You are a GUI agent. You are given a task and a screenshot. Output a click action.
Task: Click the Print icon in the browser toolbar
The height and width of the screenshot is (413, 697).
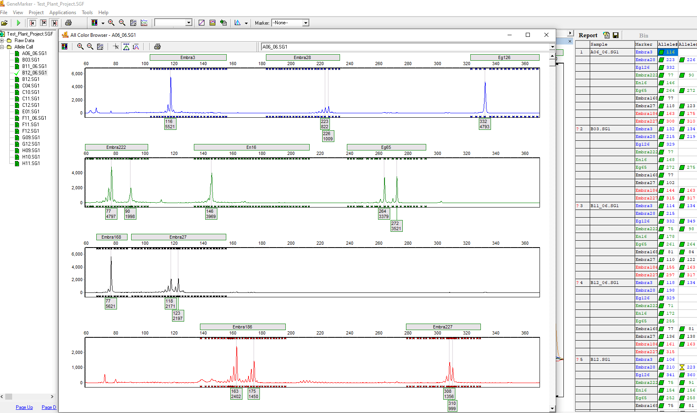pos(157,46)
